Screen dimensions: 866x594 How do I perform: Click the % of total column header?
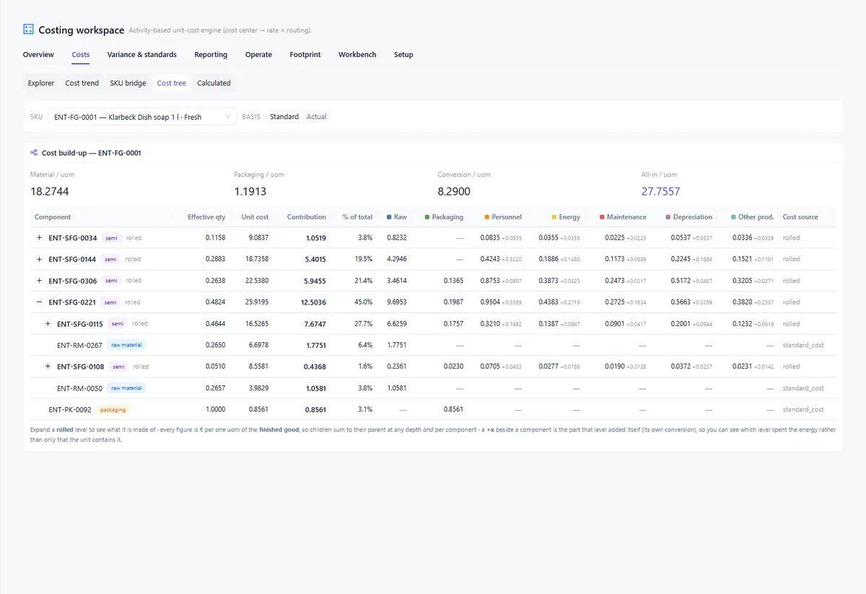coord(357,217)
